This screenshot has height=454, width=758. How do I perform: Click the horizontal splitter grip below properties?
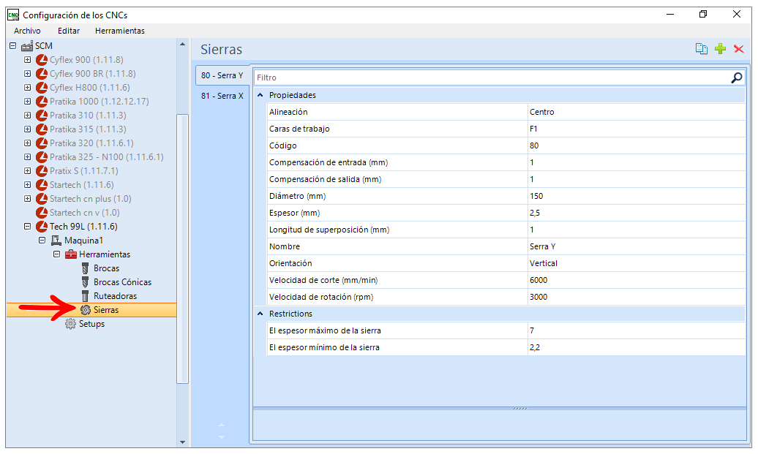[x=520, y=409]
